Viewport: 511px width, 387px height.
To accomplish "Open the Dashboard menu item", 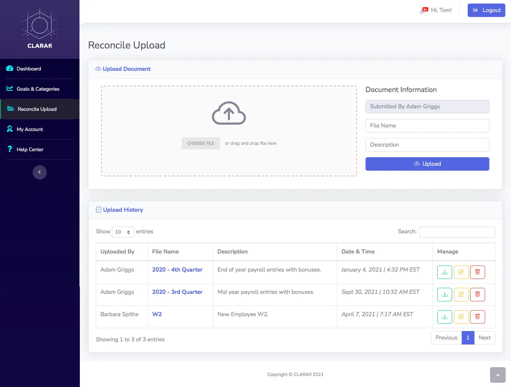I will coord(29,69).
